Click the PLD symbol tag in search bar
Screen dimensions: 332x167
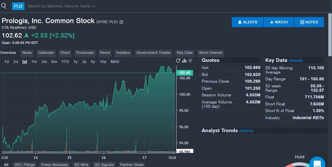pos(18,6)
